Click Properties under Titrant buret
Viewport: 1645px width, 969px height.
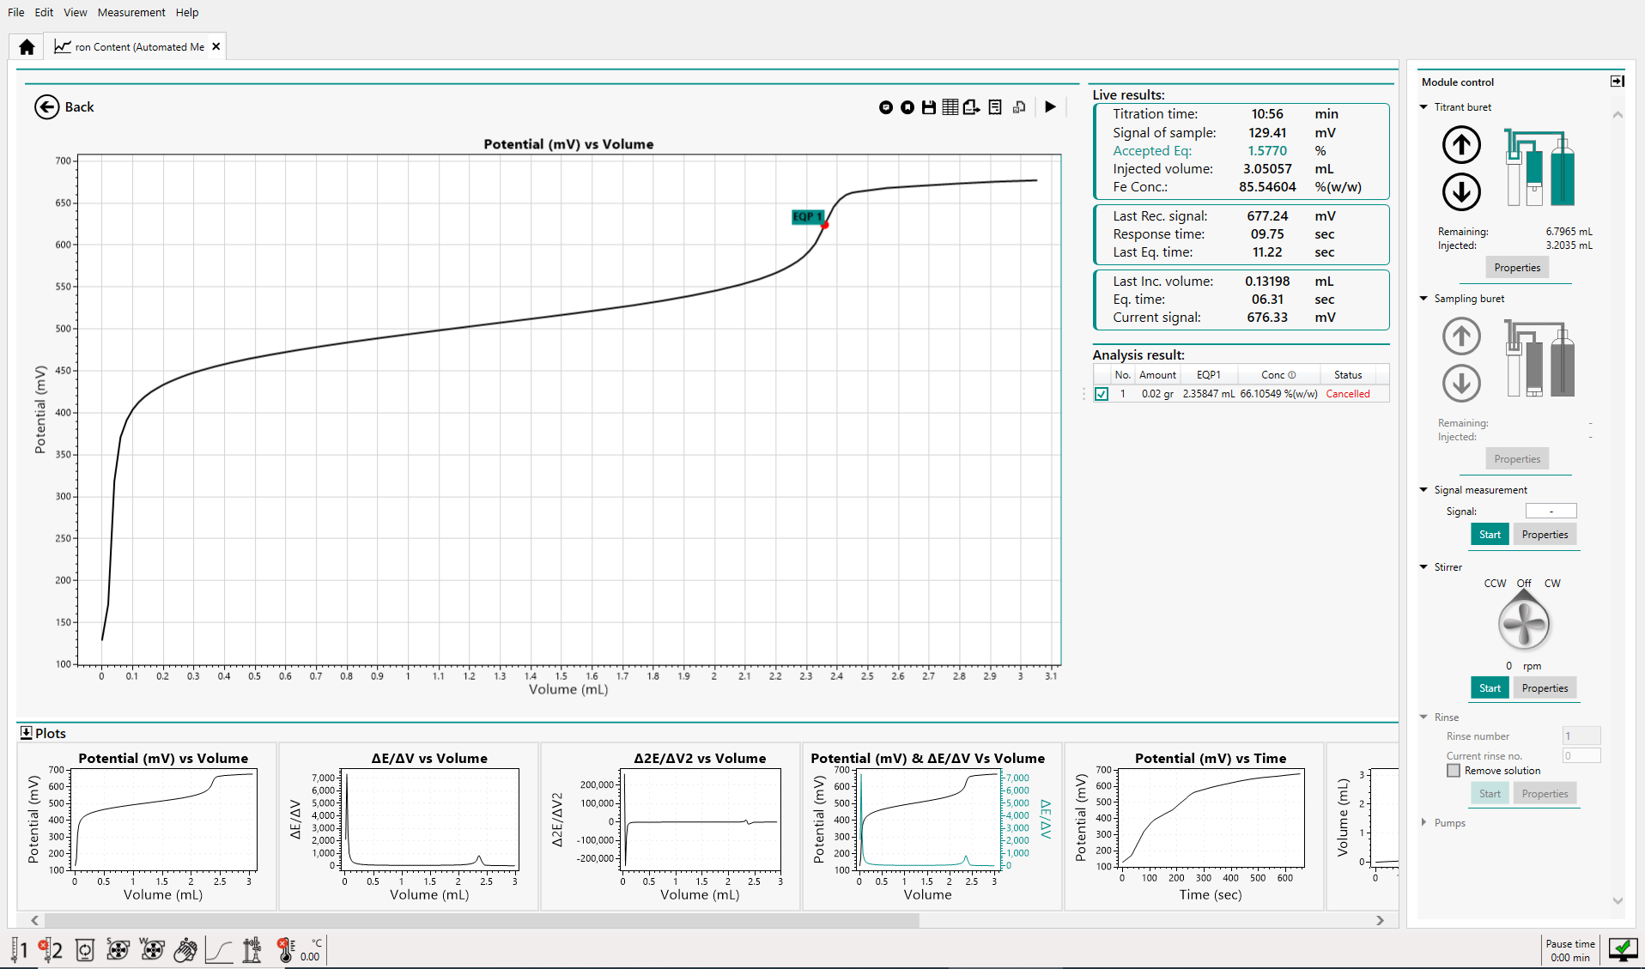click(x=1516, y=268)
